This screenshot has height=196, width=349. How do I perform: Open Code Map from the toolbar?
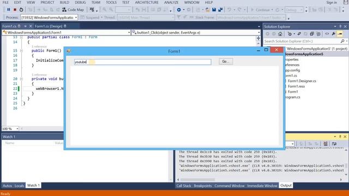point(73,10)
